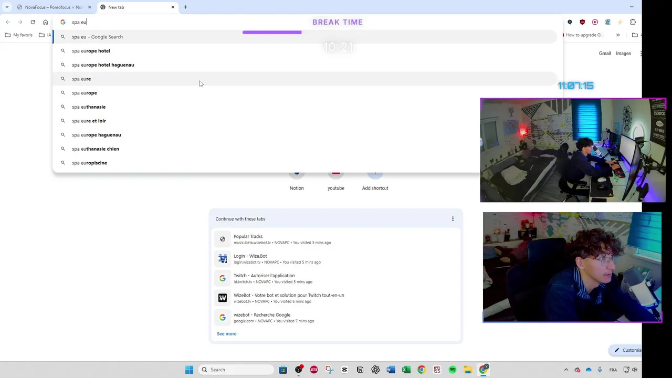Open WizeBot - Votre bot recent tab

[336, 298]
